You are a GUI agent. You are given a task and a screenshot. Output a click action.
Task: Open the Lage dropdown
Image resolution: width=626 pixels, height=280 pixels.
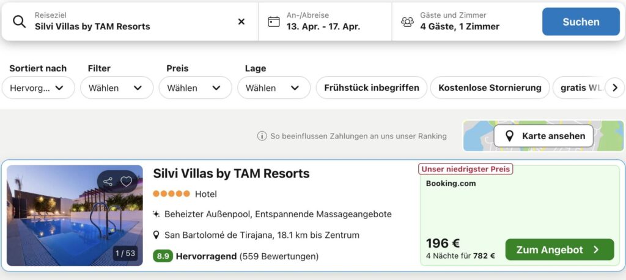(x=273, y=88)
